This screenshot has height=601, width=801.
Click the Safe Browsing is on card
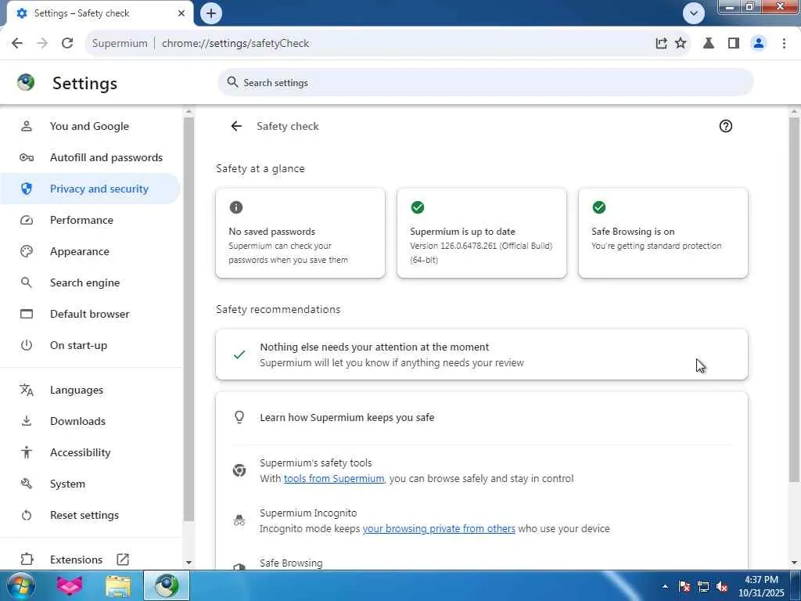[x=663, y=233]
